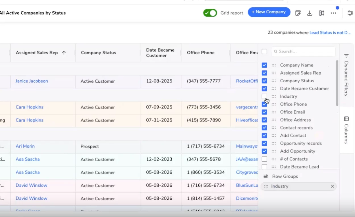Click the Row Groups section icon
355x217 pixels.
pos(266,176)
